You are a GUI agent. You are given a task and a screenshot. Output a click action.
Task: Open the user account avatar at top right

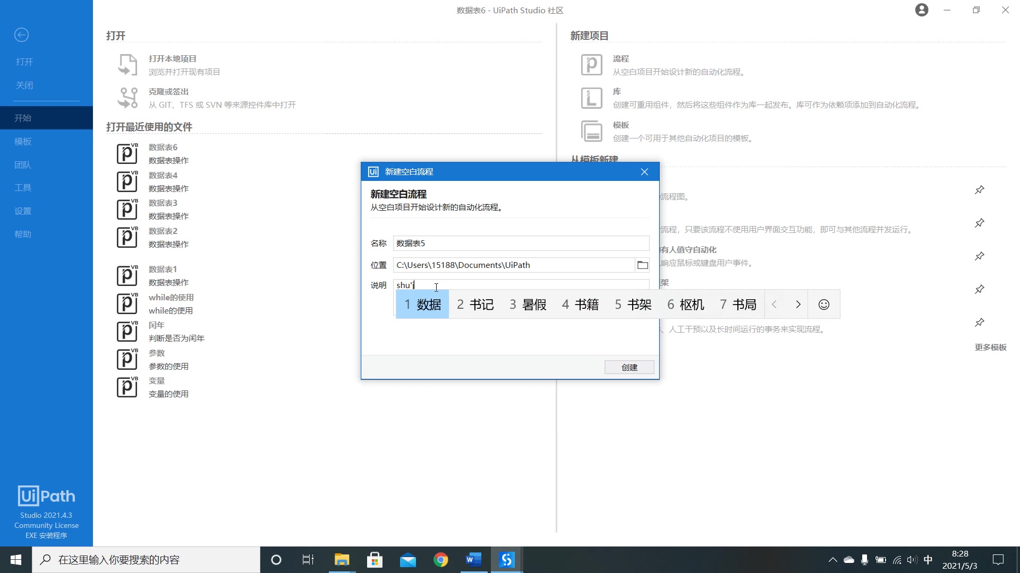[922, 10]
